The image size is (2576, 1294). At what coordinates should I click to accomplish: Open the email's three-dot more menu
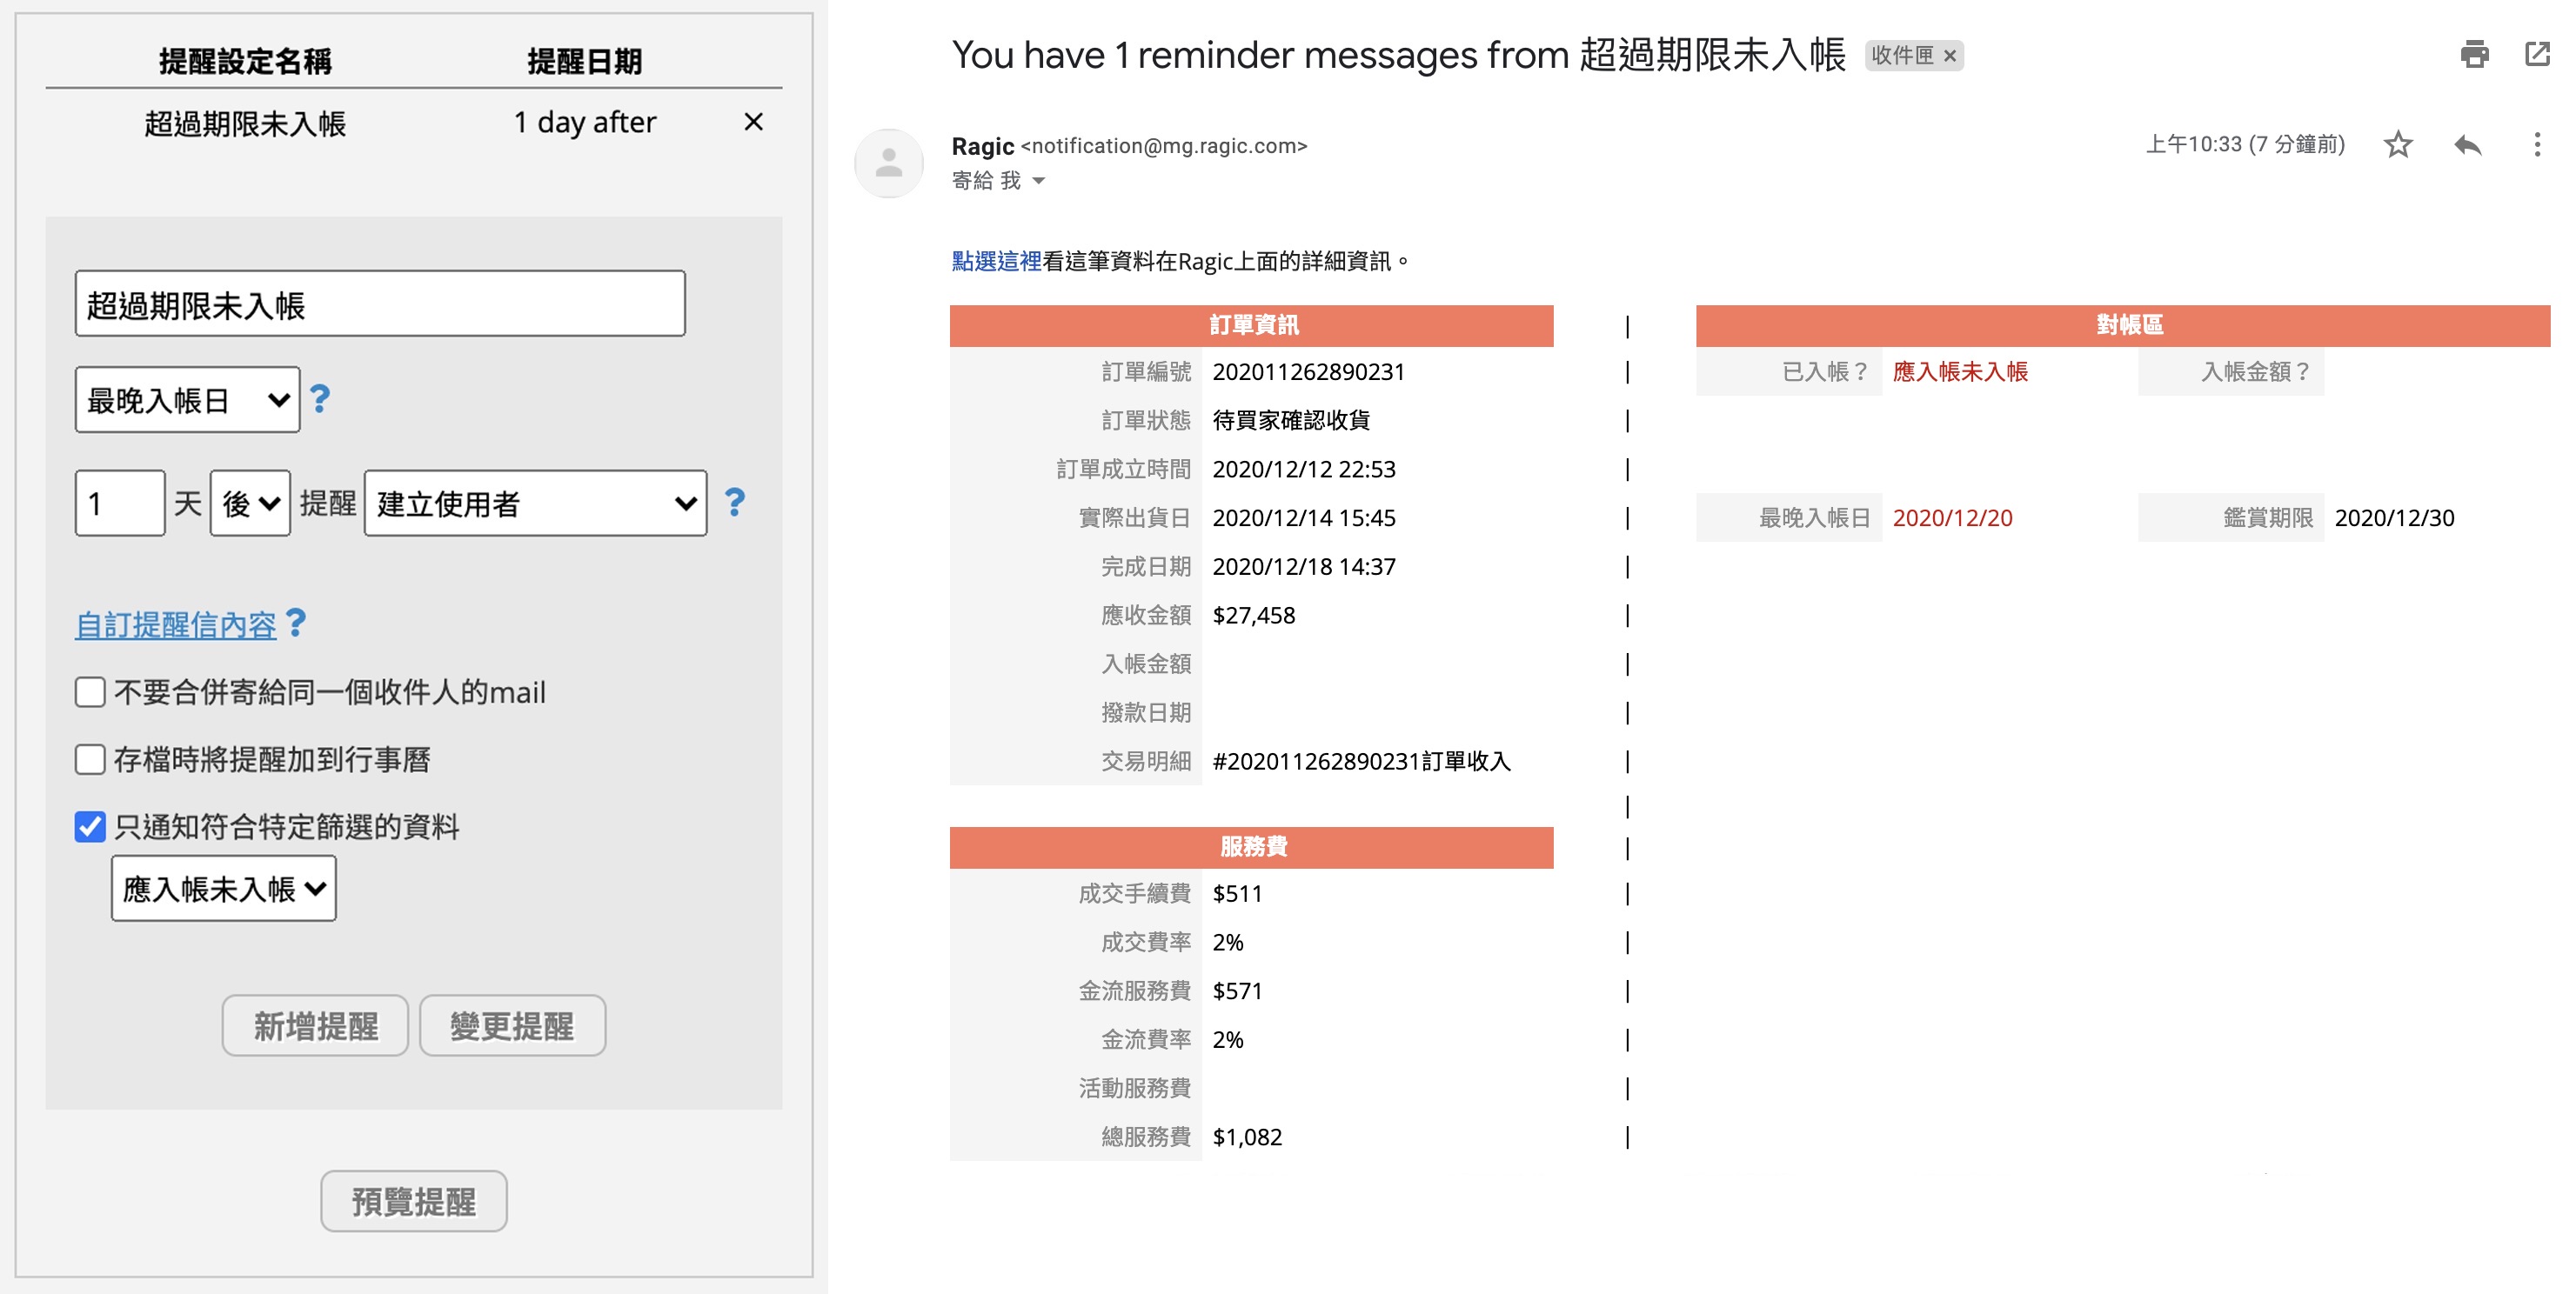pyautogui.click(x=2537, y=145)
